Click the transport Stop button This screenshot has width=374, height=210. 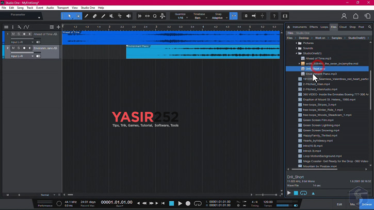coord(171,203)
